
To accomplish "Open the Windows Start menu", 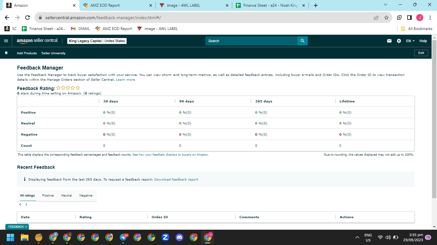I will point(10,237).
